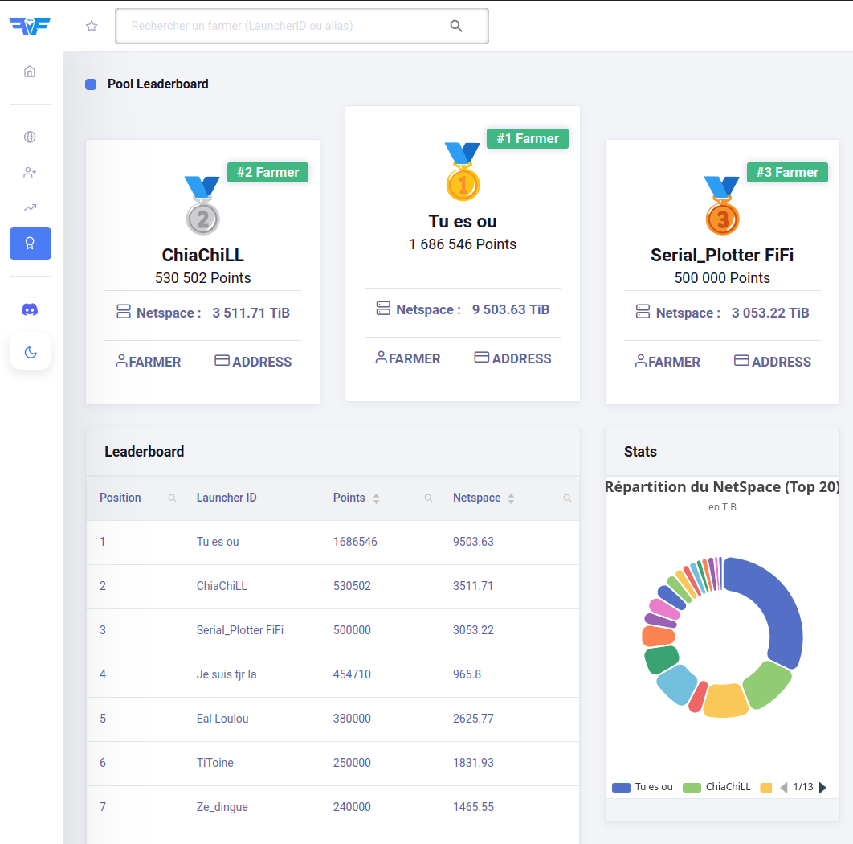Open FARMER link for Tu es ou
This screenshot has width=853, height=844.
click(408, 358)
